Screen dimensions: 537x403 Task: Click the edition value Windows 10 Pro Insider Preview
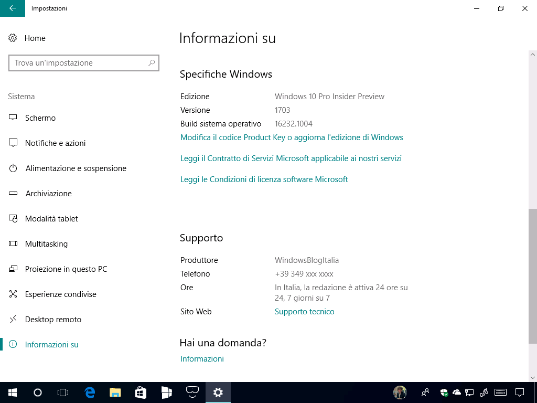coord(329,97)
